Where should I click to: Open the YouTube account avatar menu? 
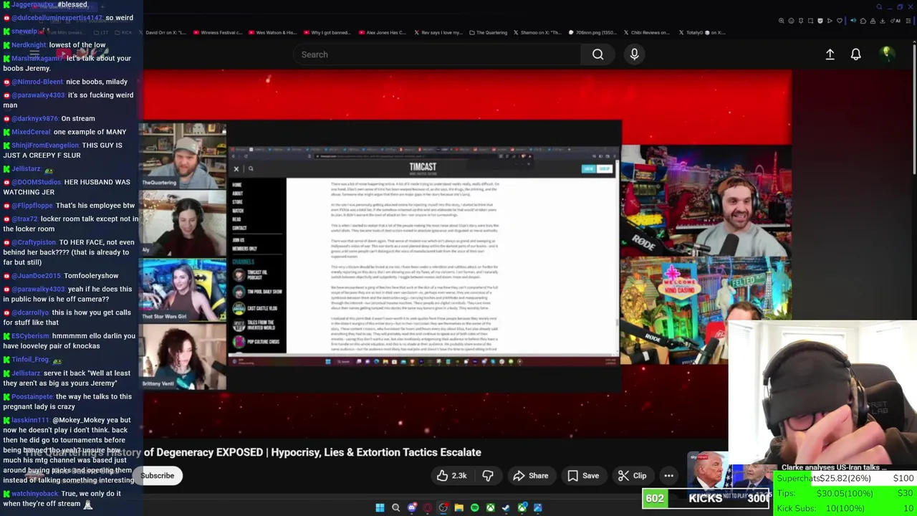[x=886, y=54]
